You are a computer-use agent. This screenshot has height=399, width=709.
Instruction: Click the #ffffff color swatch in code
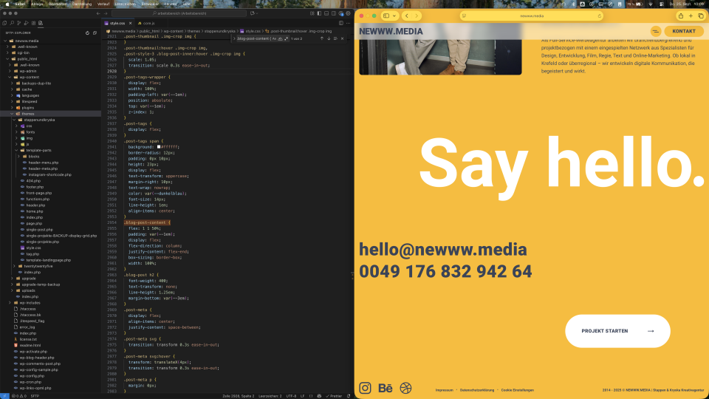tap(159, 147)
